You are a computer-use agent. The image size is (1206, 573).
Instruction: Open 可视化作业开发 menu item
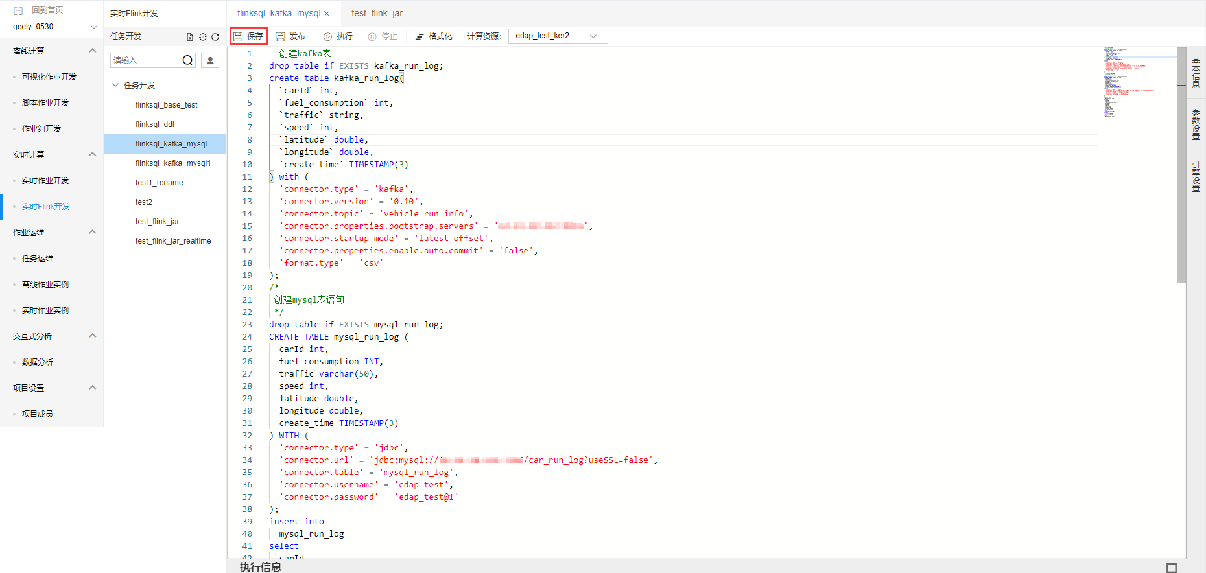click(49, 77)
